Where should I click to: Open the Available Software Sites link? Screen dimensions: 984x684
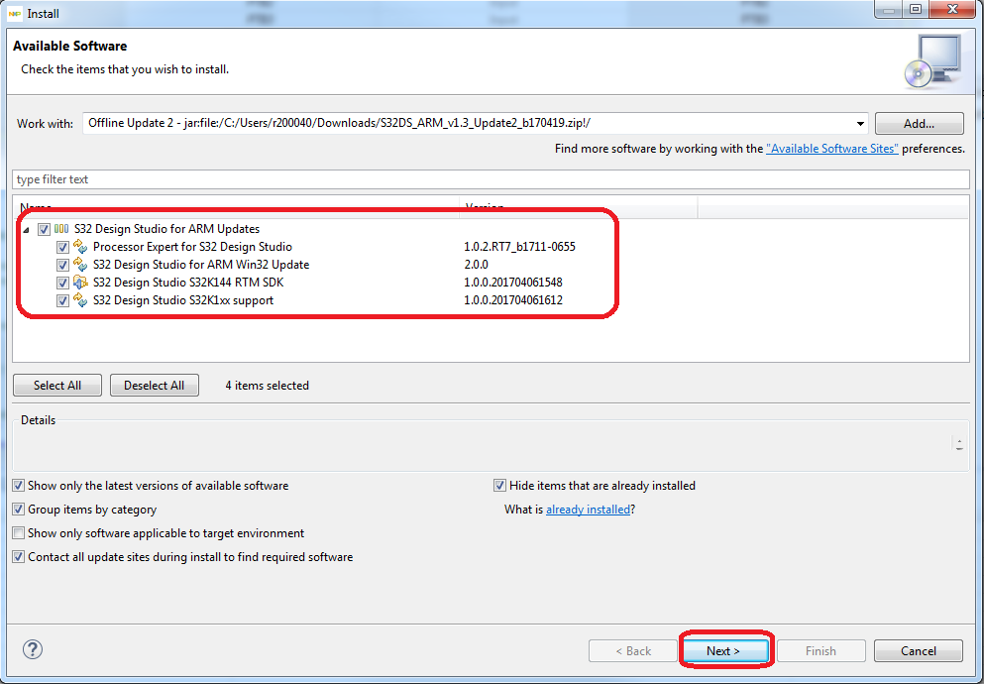832,149
